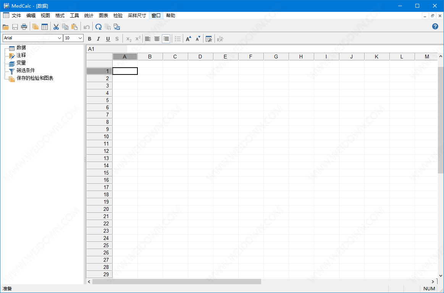Open the spreadsheet data window icon
Image resolution: width=444 pixels, height=293 pixels.
[x=45, y=27]
